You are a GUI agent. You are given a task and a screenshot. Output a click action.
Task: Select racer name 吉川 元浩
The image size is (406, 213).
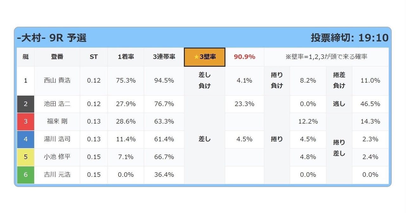(57, 175)
